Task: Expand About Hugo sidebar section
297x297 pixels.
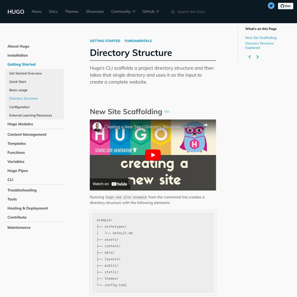Action: (x=18, y=46)
